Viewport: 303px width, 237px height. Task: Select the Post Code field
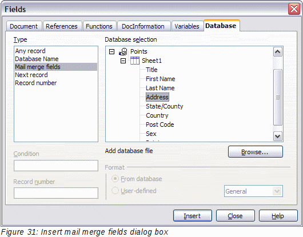pos(160,124)
